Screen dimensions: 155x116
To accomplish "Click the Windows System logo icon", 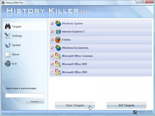I will pos(58,23).
